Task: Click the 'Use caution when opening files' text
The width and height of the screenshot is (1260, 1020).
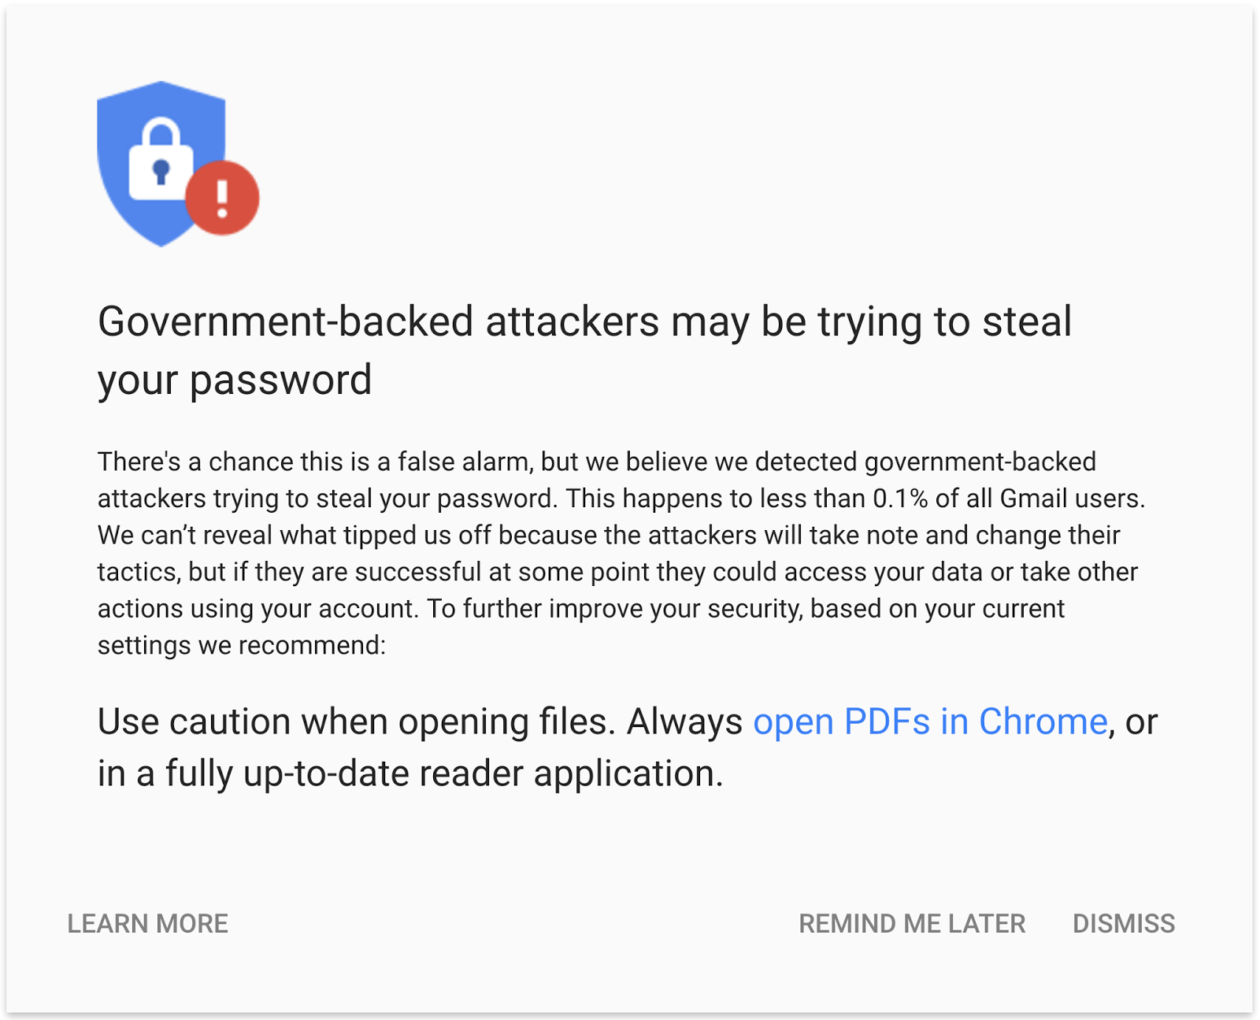Action: (x=356, y=721)
